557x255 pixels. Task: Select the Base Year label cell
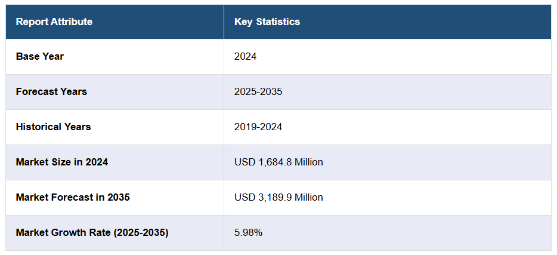coord(40,57)
